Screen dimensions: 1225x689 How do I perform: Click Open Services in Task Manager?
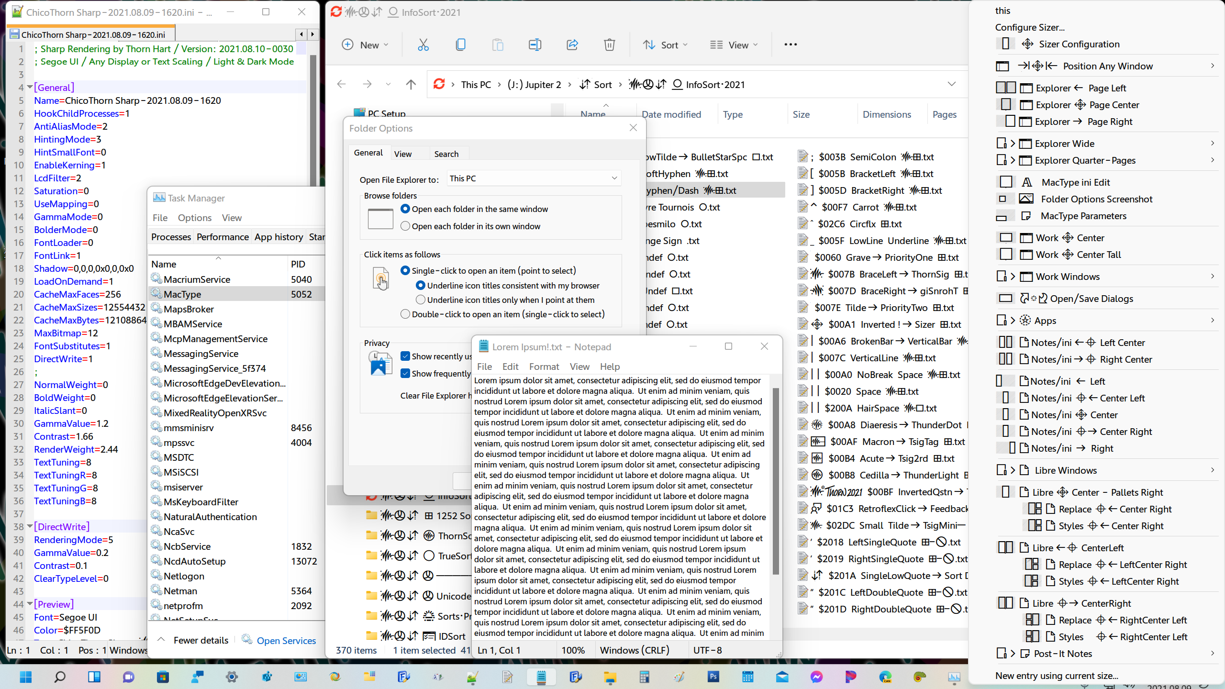pos(286,640)
